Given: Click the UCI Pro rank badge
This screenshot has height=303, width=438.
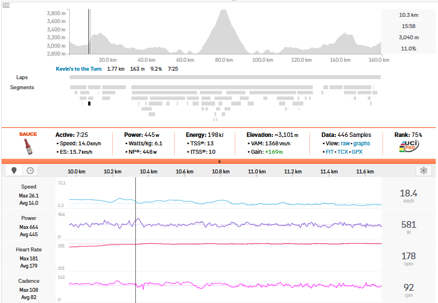Looking at the screenshot, I should (409, 146).
